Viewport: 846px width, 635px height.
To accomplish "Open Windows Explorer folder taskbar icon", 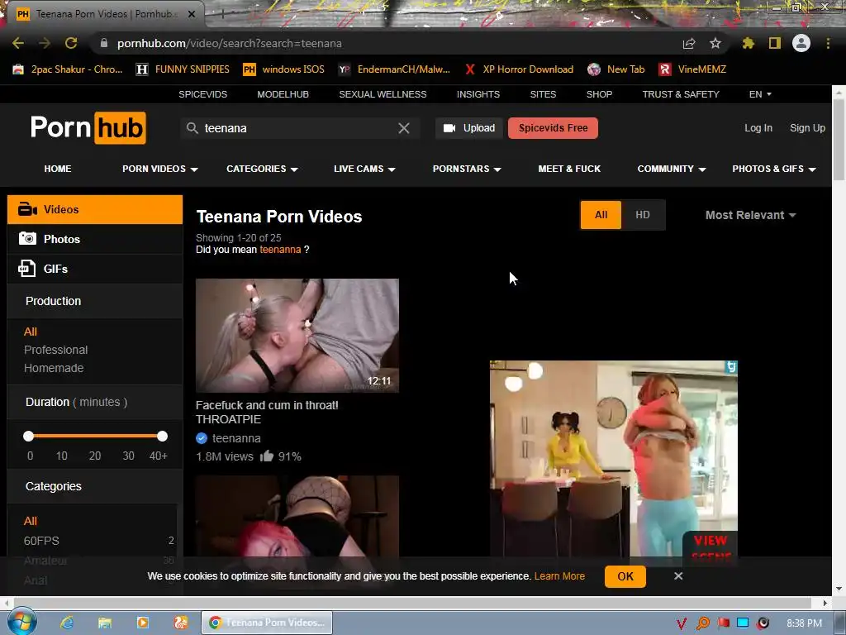I will [x=105, y=623].
